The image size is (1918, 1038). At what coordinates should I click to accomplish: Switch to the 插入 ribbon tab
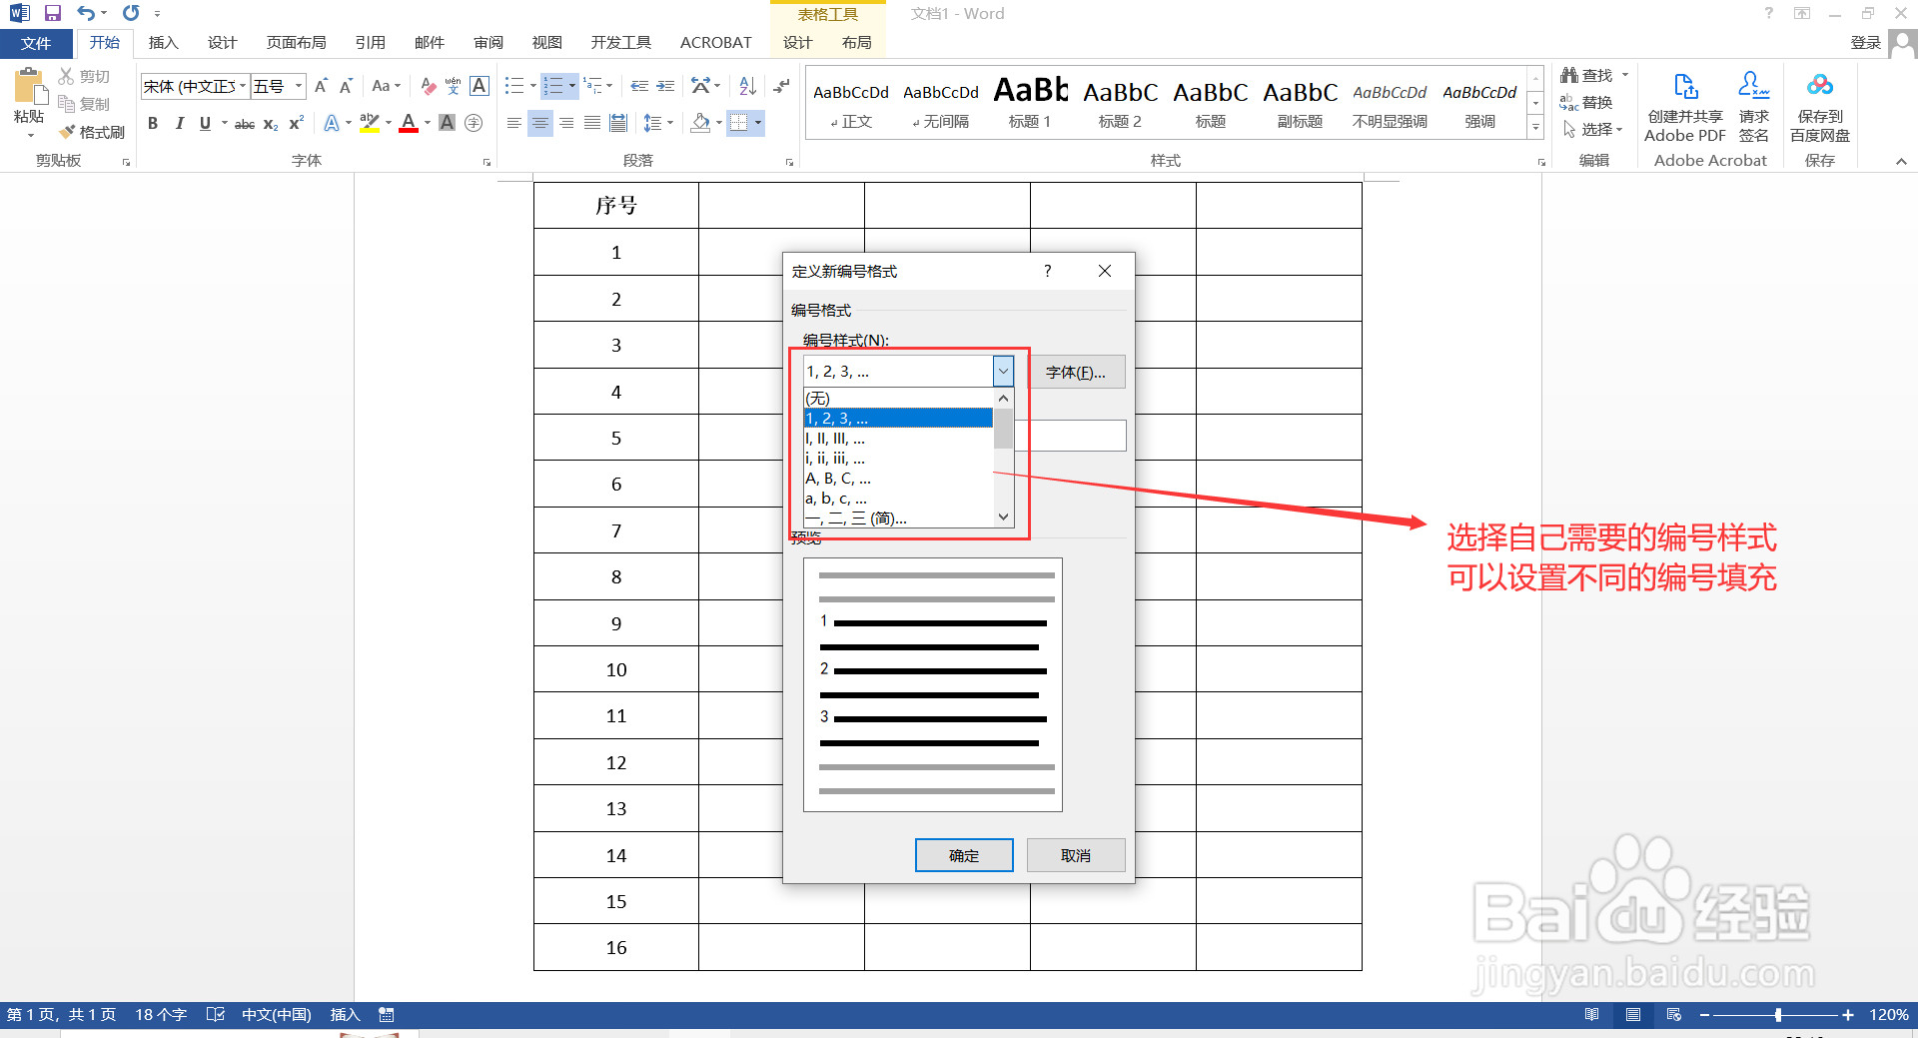(163, 43)
